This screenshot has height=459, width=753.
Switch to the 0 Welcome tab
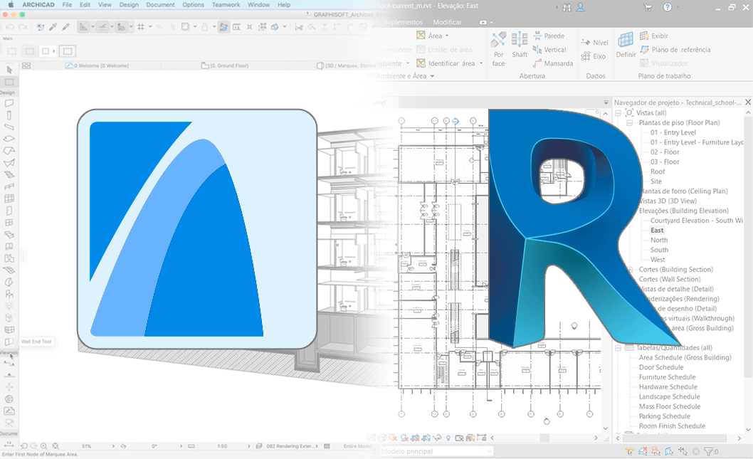pyautogui.click(x=97, y=65)
